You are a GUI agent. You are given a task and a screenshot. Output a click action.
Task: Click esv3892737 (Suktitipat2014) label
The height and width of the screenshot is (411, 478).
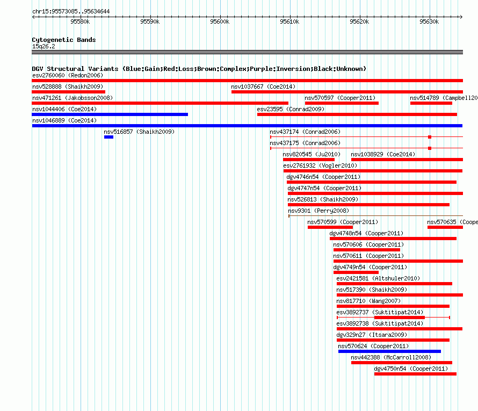point(380,312)
